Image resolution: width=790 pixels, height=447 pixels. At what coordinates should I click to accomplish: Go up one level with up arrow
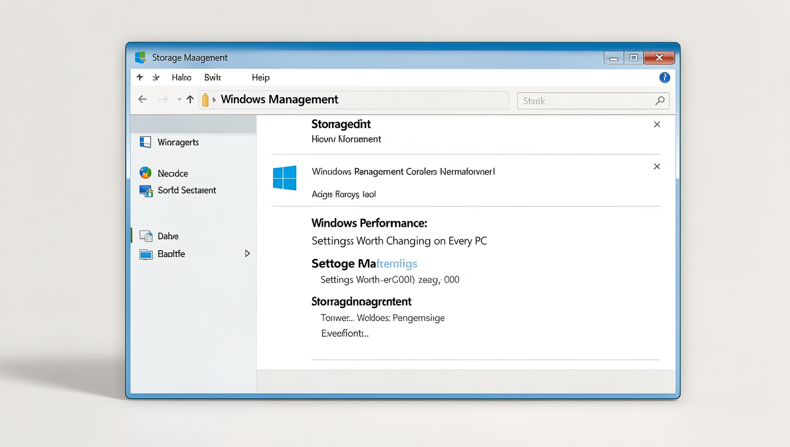[x=190, y=99]
